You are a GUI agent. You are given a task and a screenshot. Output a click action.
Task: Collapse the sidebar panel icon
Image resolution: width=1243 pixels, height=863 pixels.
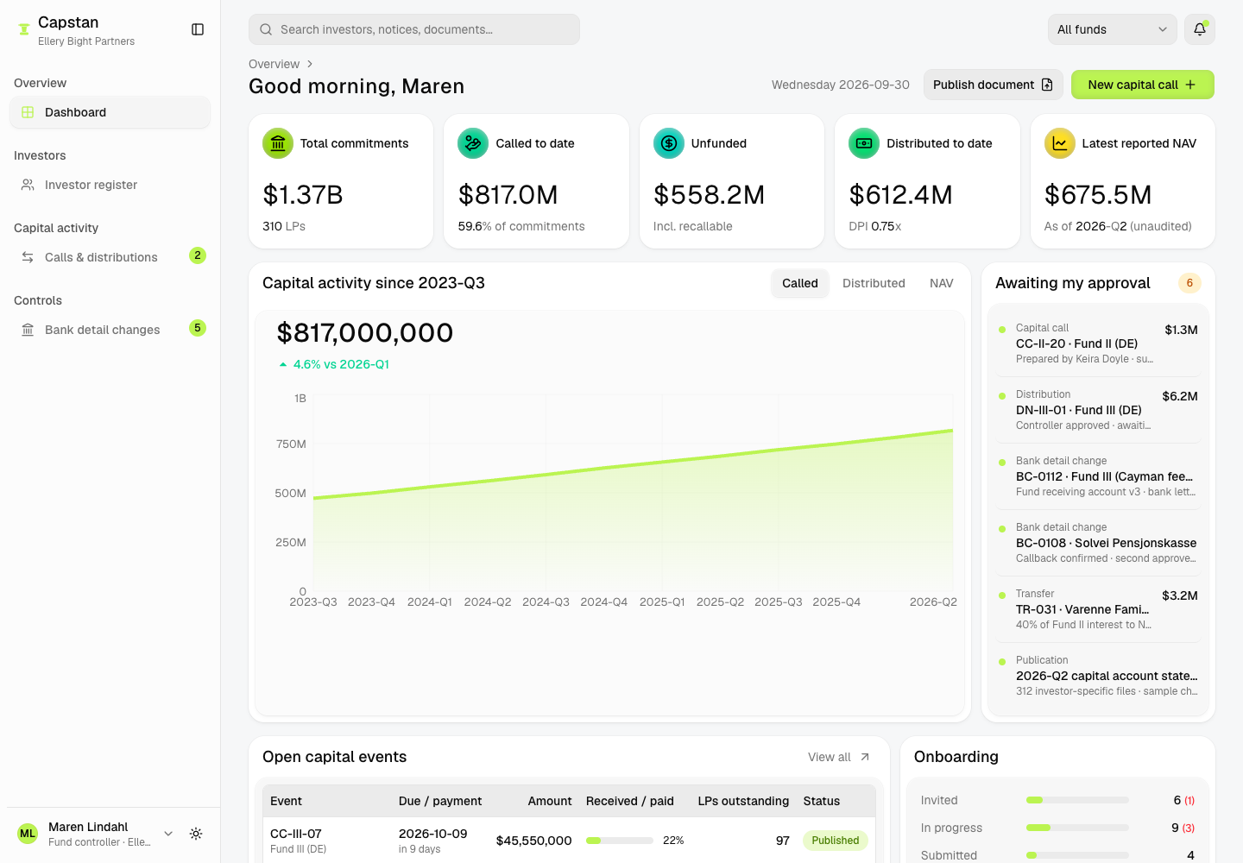[x=198, y=29]
